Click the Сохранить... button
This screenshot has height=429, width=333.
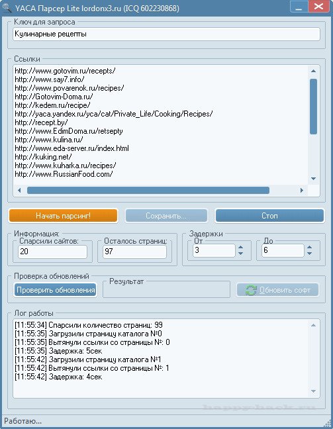click(x=166, y=216)
